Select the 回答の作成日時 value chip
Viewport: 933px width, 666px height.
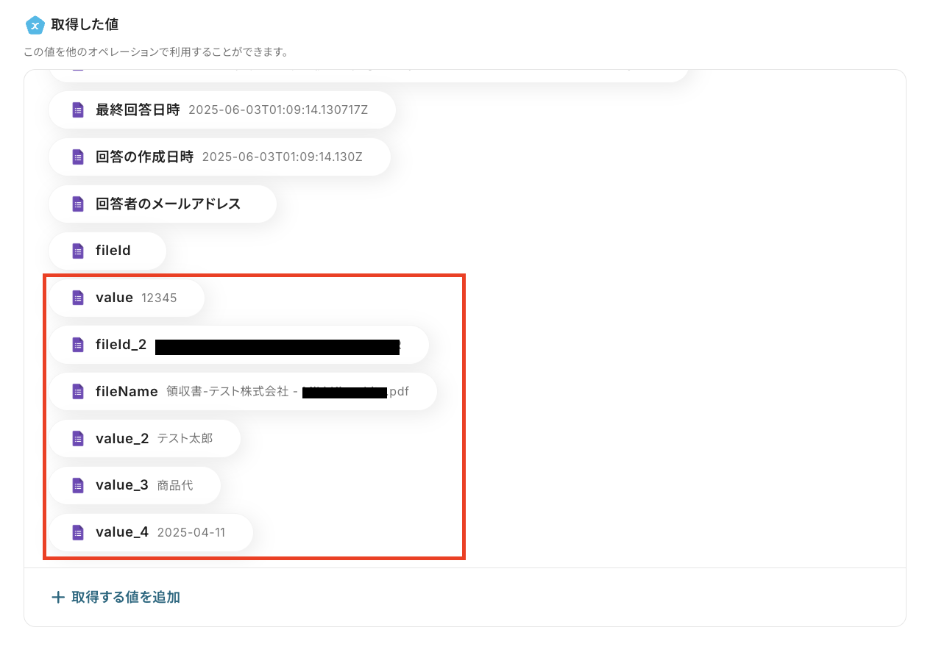pyautogui.click(x=219, y=157)
